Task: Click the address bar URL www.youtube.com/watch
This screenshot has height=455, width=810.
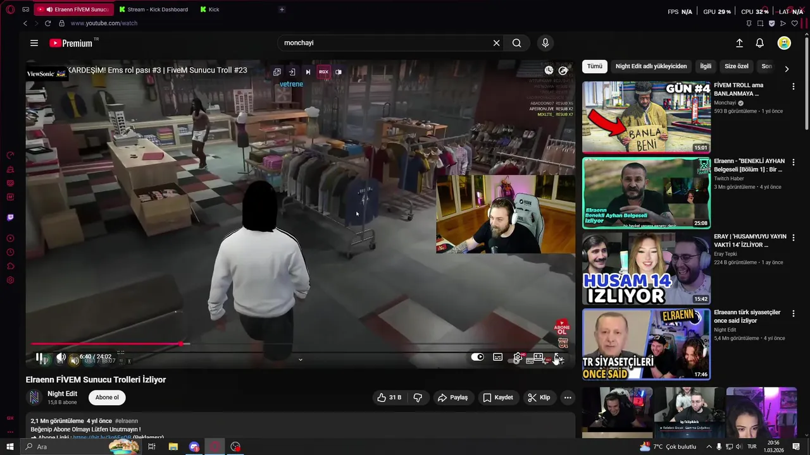Action: point(104,23)
